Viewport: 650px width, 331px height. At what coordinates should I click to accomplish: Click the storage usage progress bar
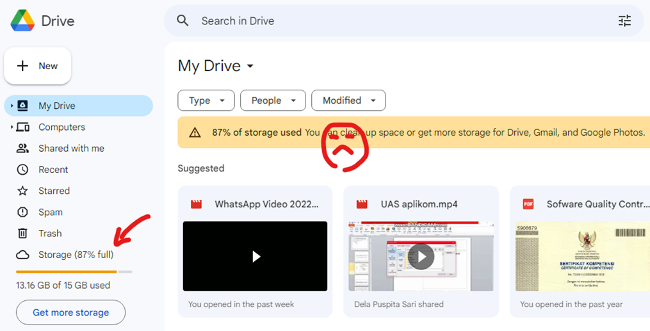[x=74, y=271]
